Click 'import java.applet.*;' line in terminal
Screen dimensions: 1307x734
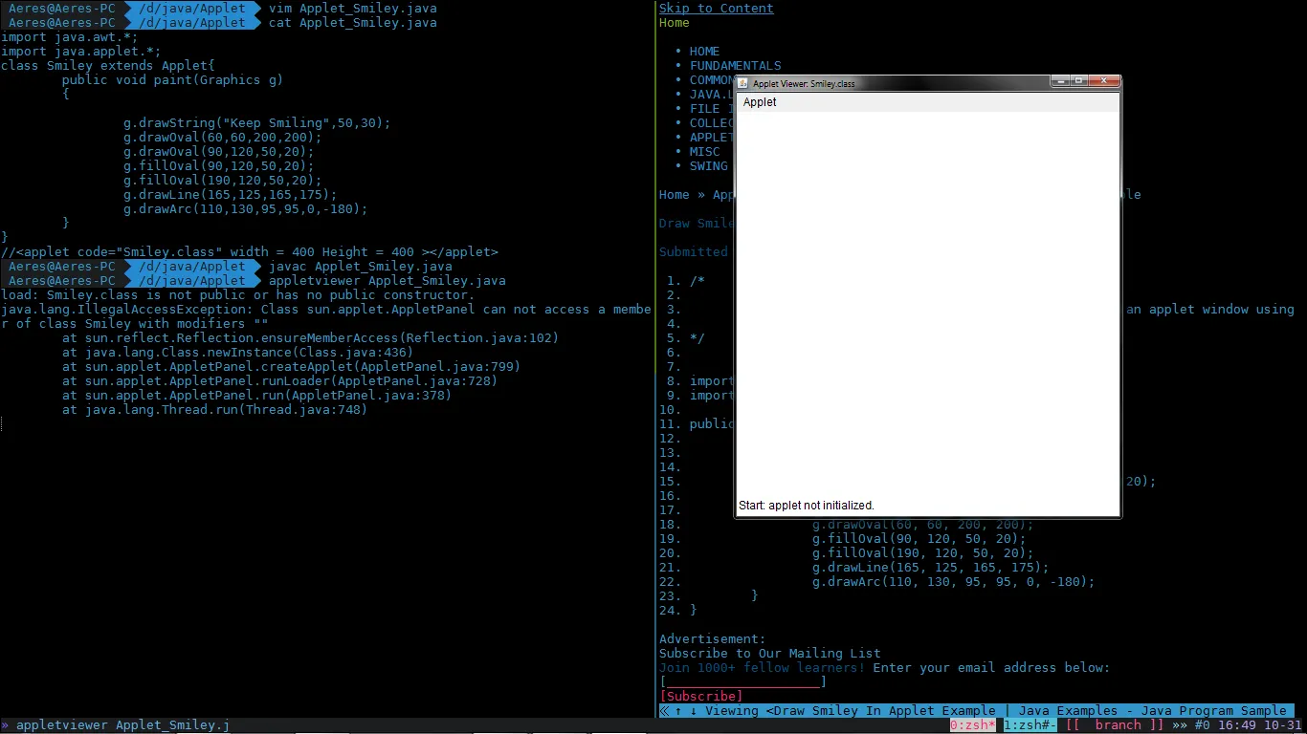click(81, 52)
